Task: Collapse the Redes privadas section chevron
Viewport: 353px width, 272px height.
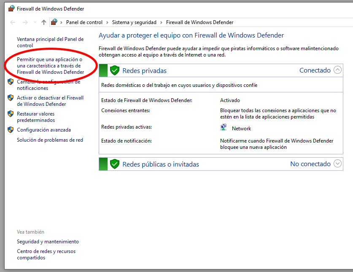Action: coord(337,70)
